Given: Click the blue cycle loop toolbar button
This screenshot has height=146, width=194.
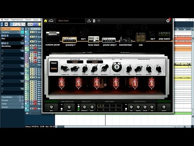Looking at the screenshot, I should tap(36, 24).
